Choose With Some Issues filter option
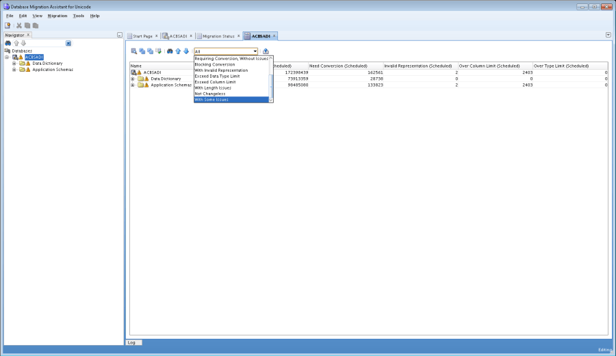Screen dimensions: 616x356 point(231,100)
